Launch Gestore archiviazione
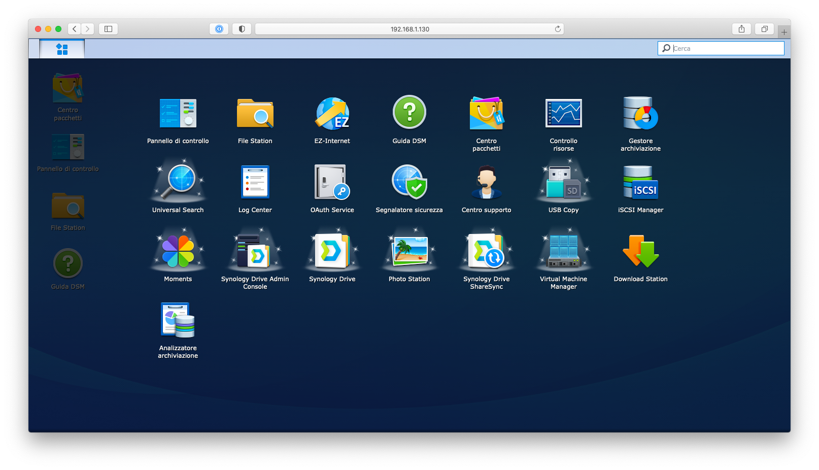This screenshot has height=470, width=819. pos(640,114)
